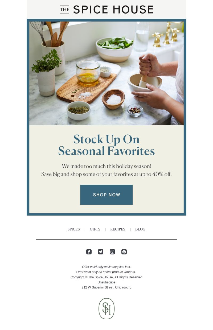Screen dimensions: 213x330
Task: Click the Unsubscribe link
Action: [106, 282]
